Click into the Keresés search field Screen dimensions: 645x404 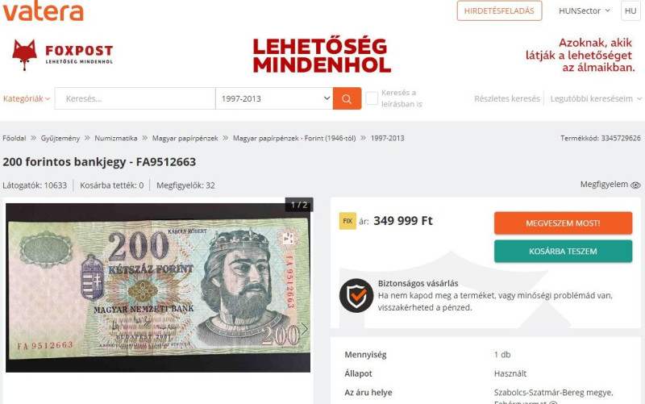(135, 98)
